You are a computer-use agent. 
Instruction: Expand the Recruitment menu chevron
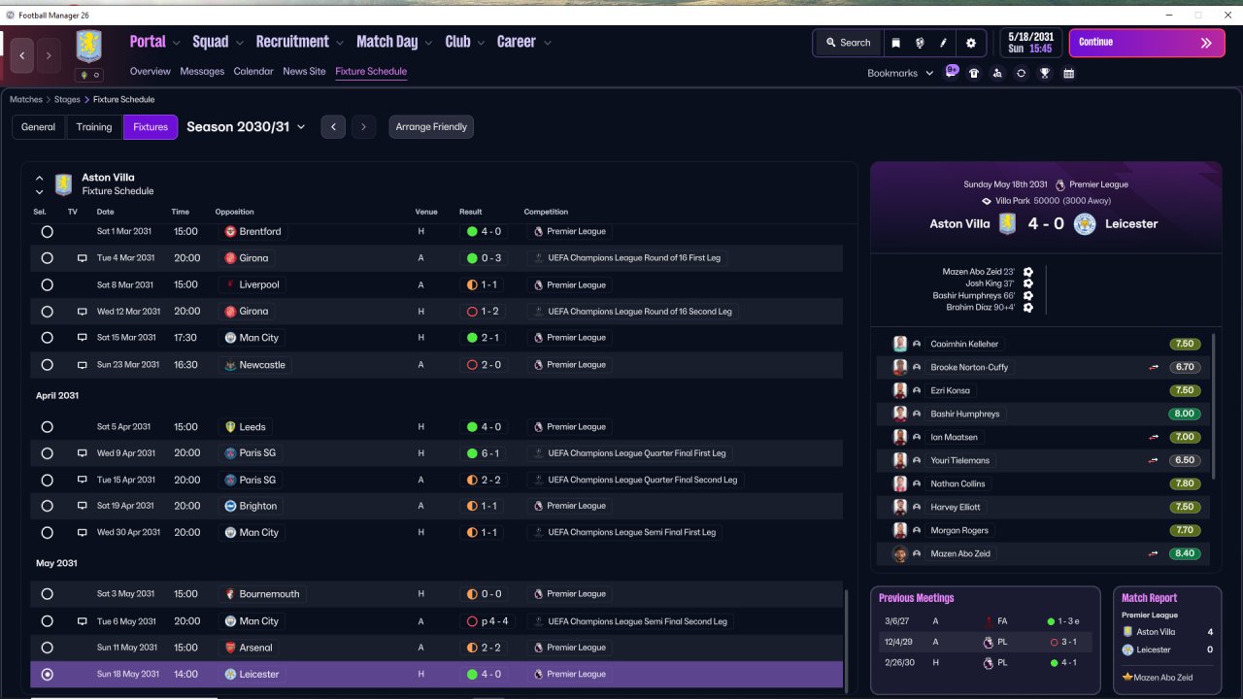[340, 43]
